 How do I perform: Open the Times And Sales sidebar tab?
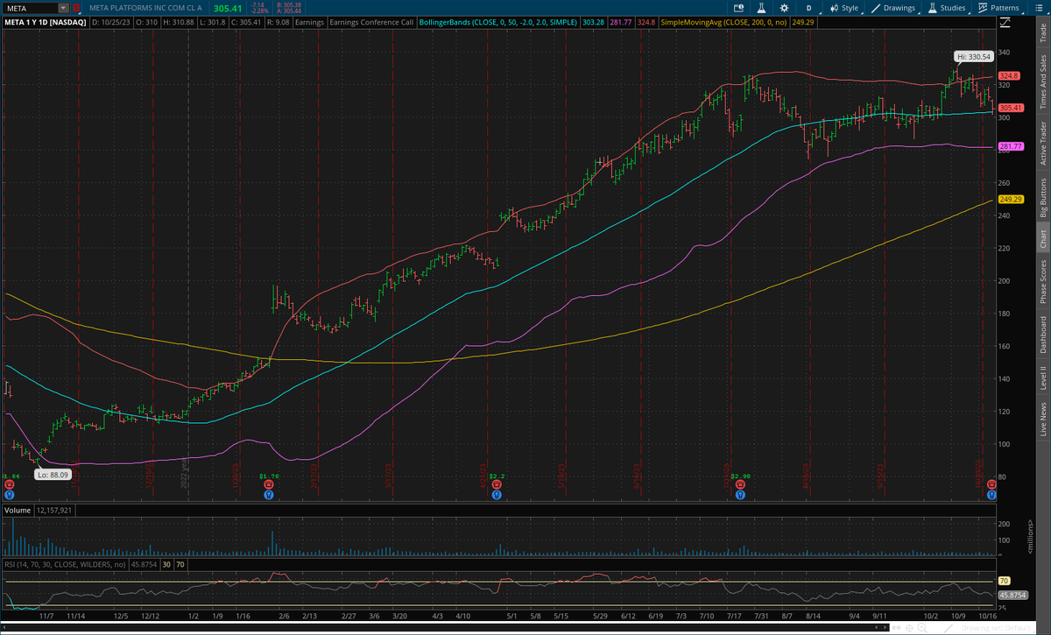pyautogui.click(x=1042, y=81)
